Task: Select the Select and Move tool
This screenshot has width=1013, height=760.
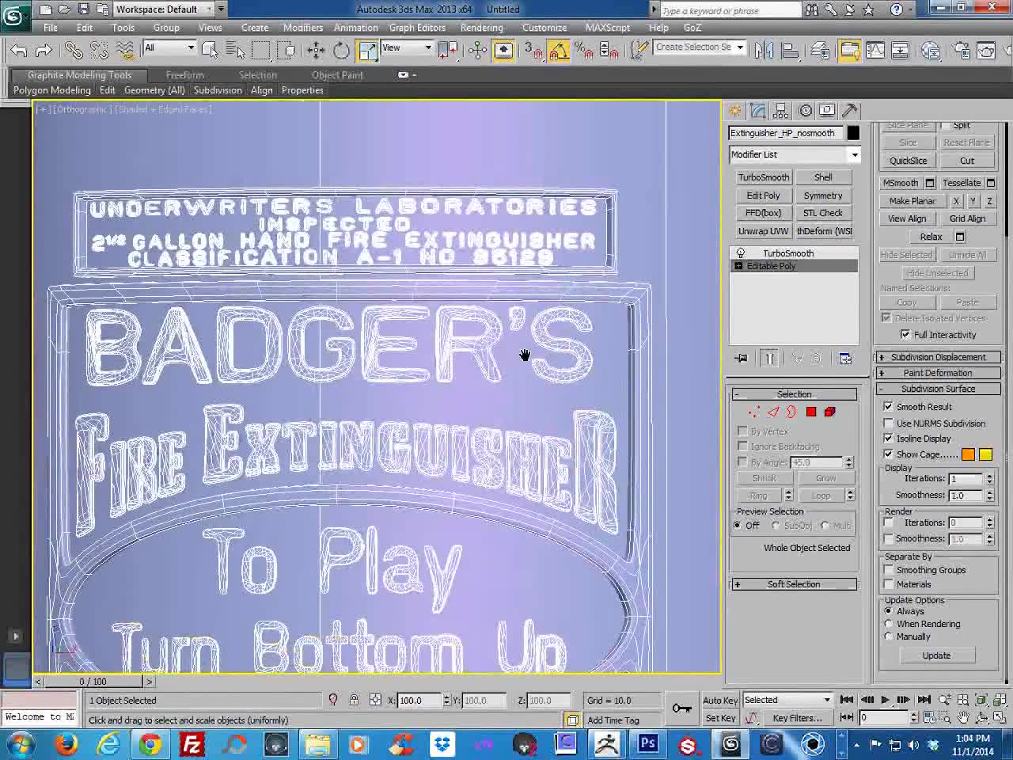Action: click(316, 50)
